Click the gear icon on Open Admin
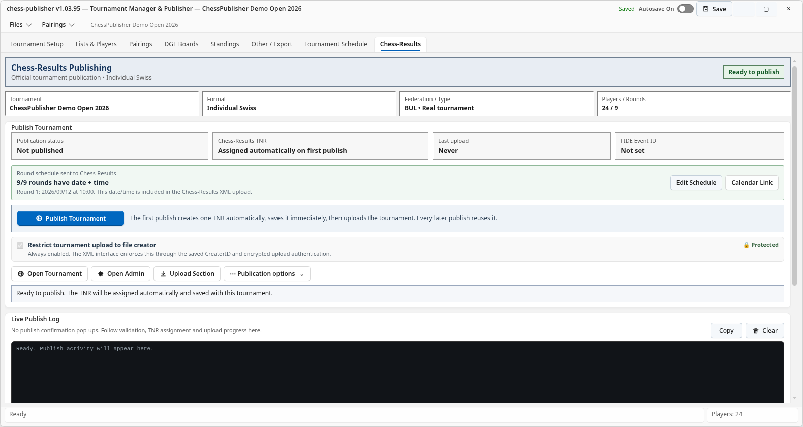The image size is (803, 427). 101,274
